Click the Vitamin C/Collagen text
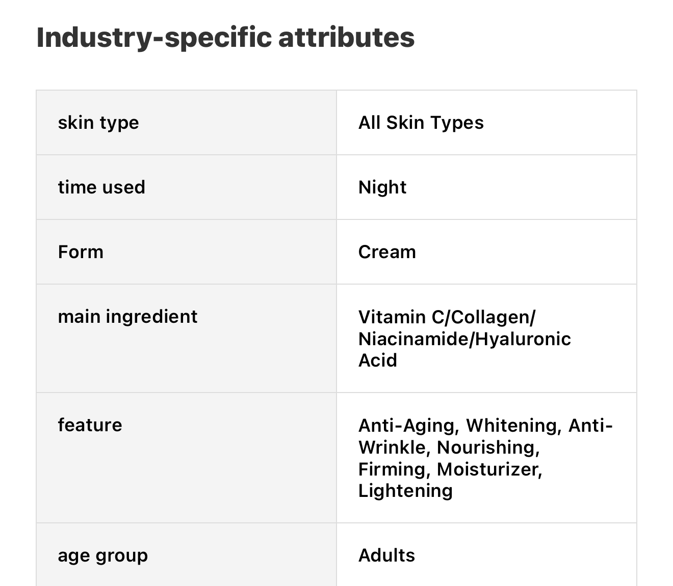The width and height of the screenshot is (673, 586). (x=447, y=317)
